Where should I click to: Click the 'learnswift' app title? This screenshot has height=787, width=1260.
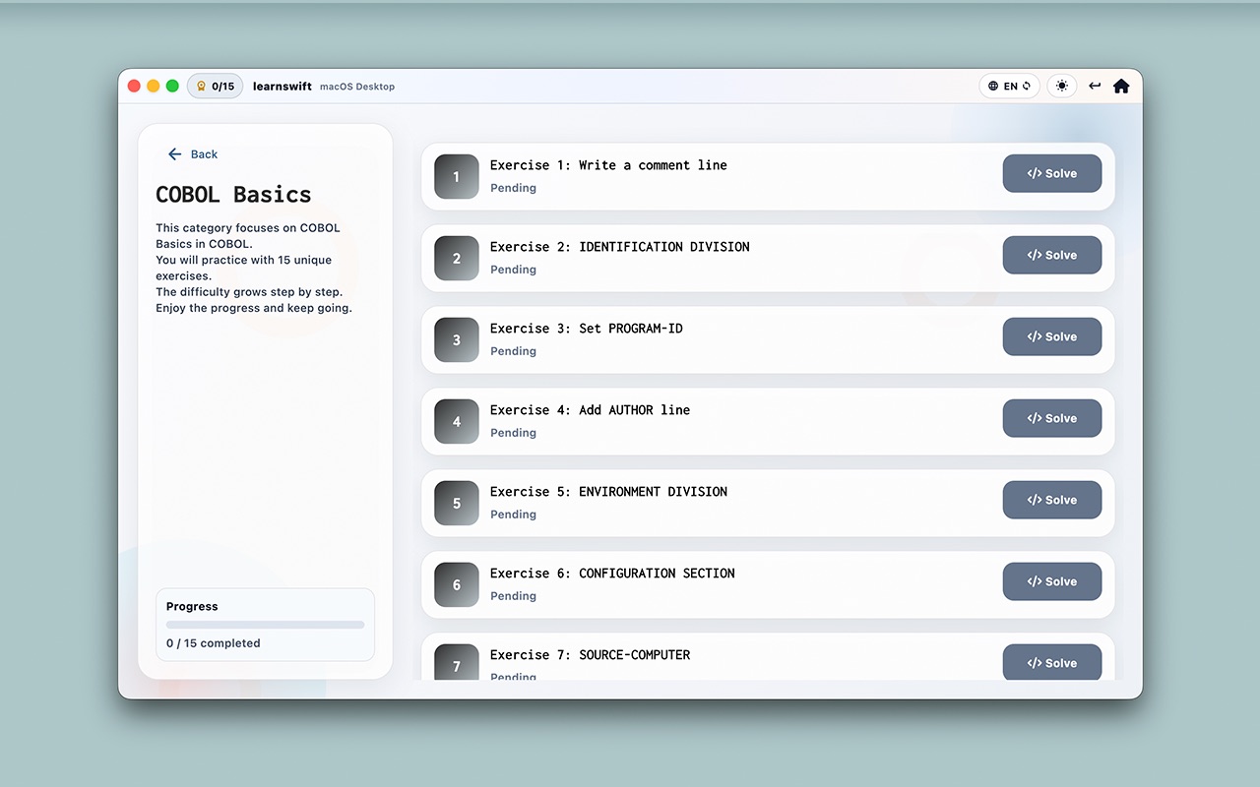pyautogui.click(x=283, y=87)
